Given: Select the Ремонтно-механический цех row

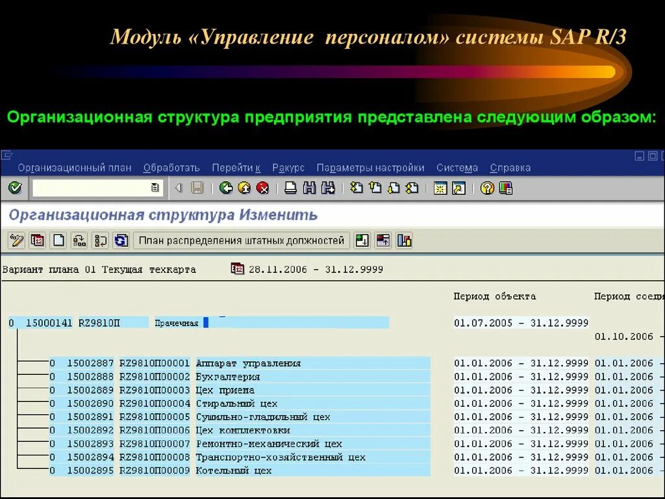Looking at the screenshot, I should [x=312, y=444].
